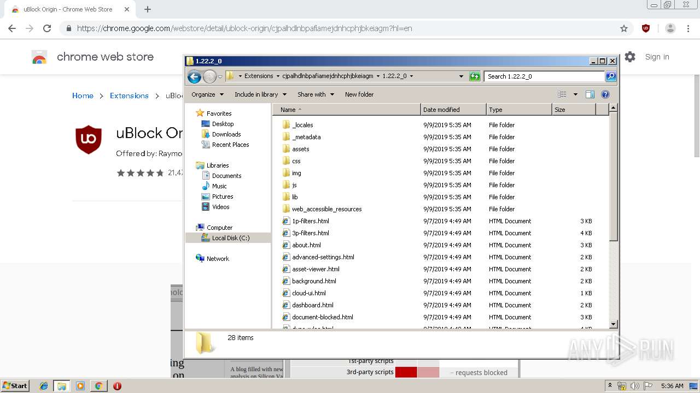Screen dimensions: 700x393
Task: Click the Start button
Action: (15, 386)
